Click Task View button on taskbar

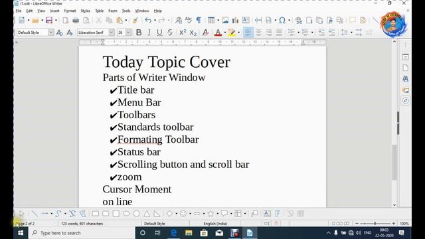[x=157, y=233]
